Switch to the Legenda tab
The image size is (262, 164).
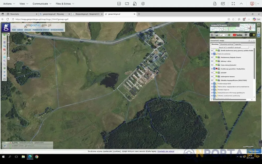pos(238,44)
